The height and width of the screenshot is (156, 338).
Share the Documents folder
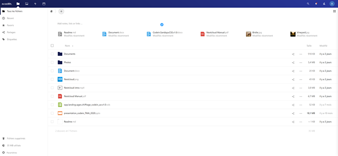click(293, 54)
